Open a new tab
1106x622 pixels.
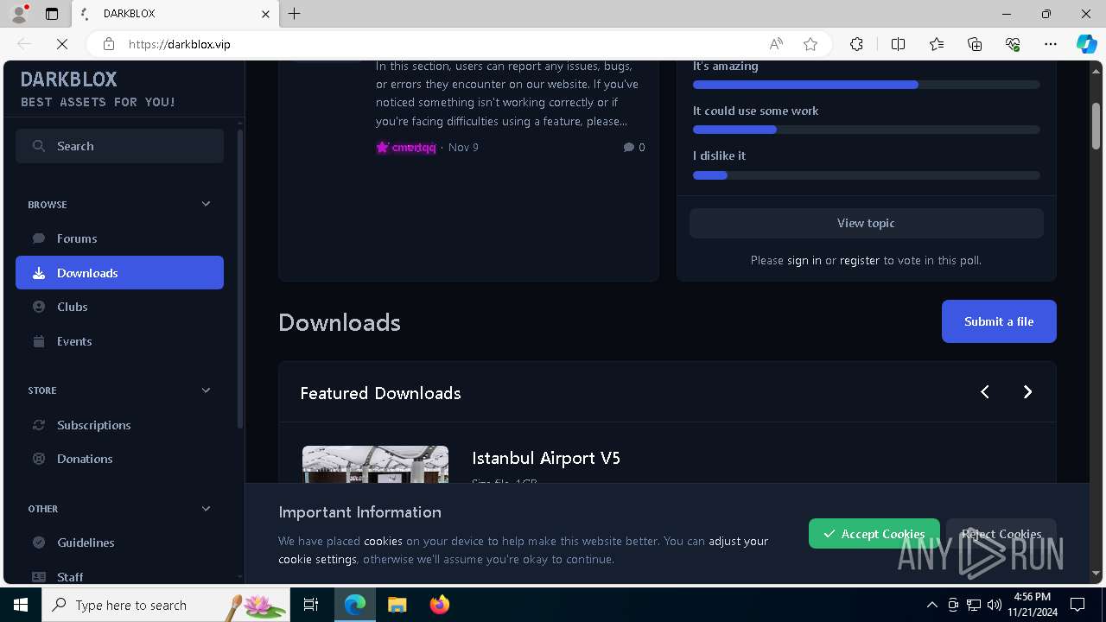[x=295, y=14]
